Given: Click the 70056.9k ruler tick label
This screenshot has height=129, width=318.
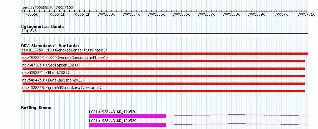Looking at the screenshot, I should pos(256,14).
